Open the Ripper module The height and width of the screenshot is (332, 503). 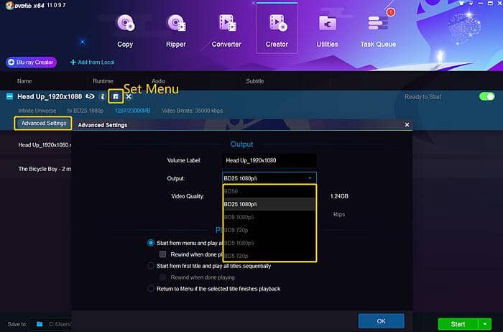(x=176, y=31)
